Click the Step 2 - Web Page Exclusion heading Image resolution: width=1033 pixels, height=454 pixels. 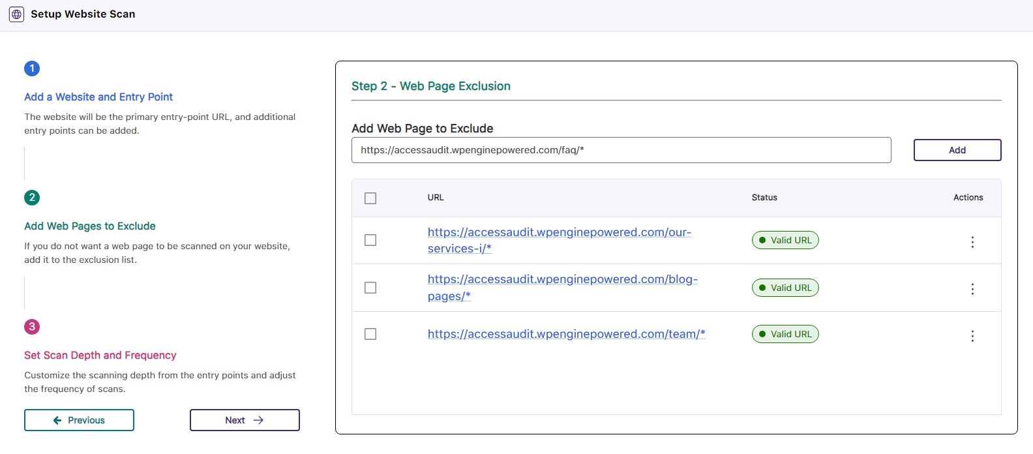(x=431, y=86)
